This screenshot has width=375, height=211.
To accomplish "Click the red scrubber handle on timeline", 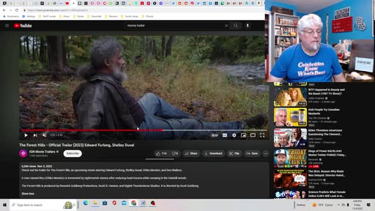I will pos(162,130).
